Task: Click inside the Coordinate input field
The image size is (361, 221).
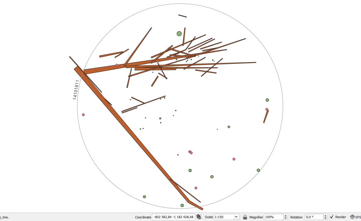Action: [173, 217]
